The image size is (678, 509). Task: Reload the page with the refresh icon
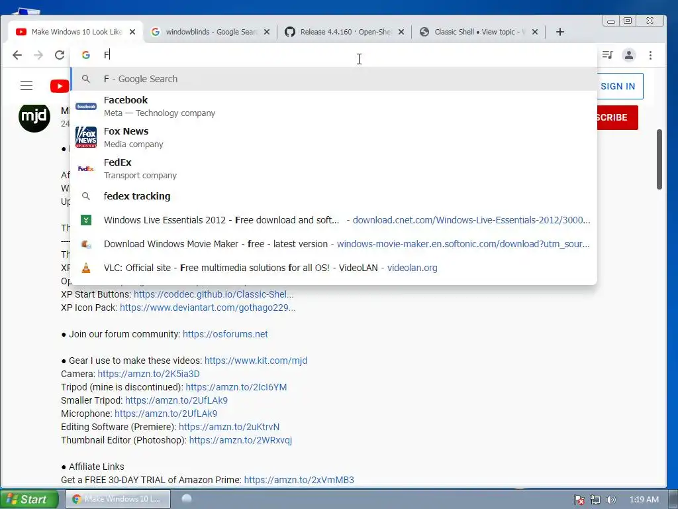click(x=60, y=55)
